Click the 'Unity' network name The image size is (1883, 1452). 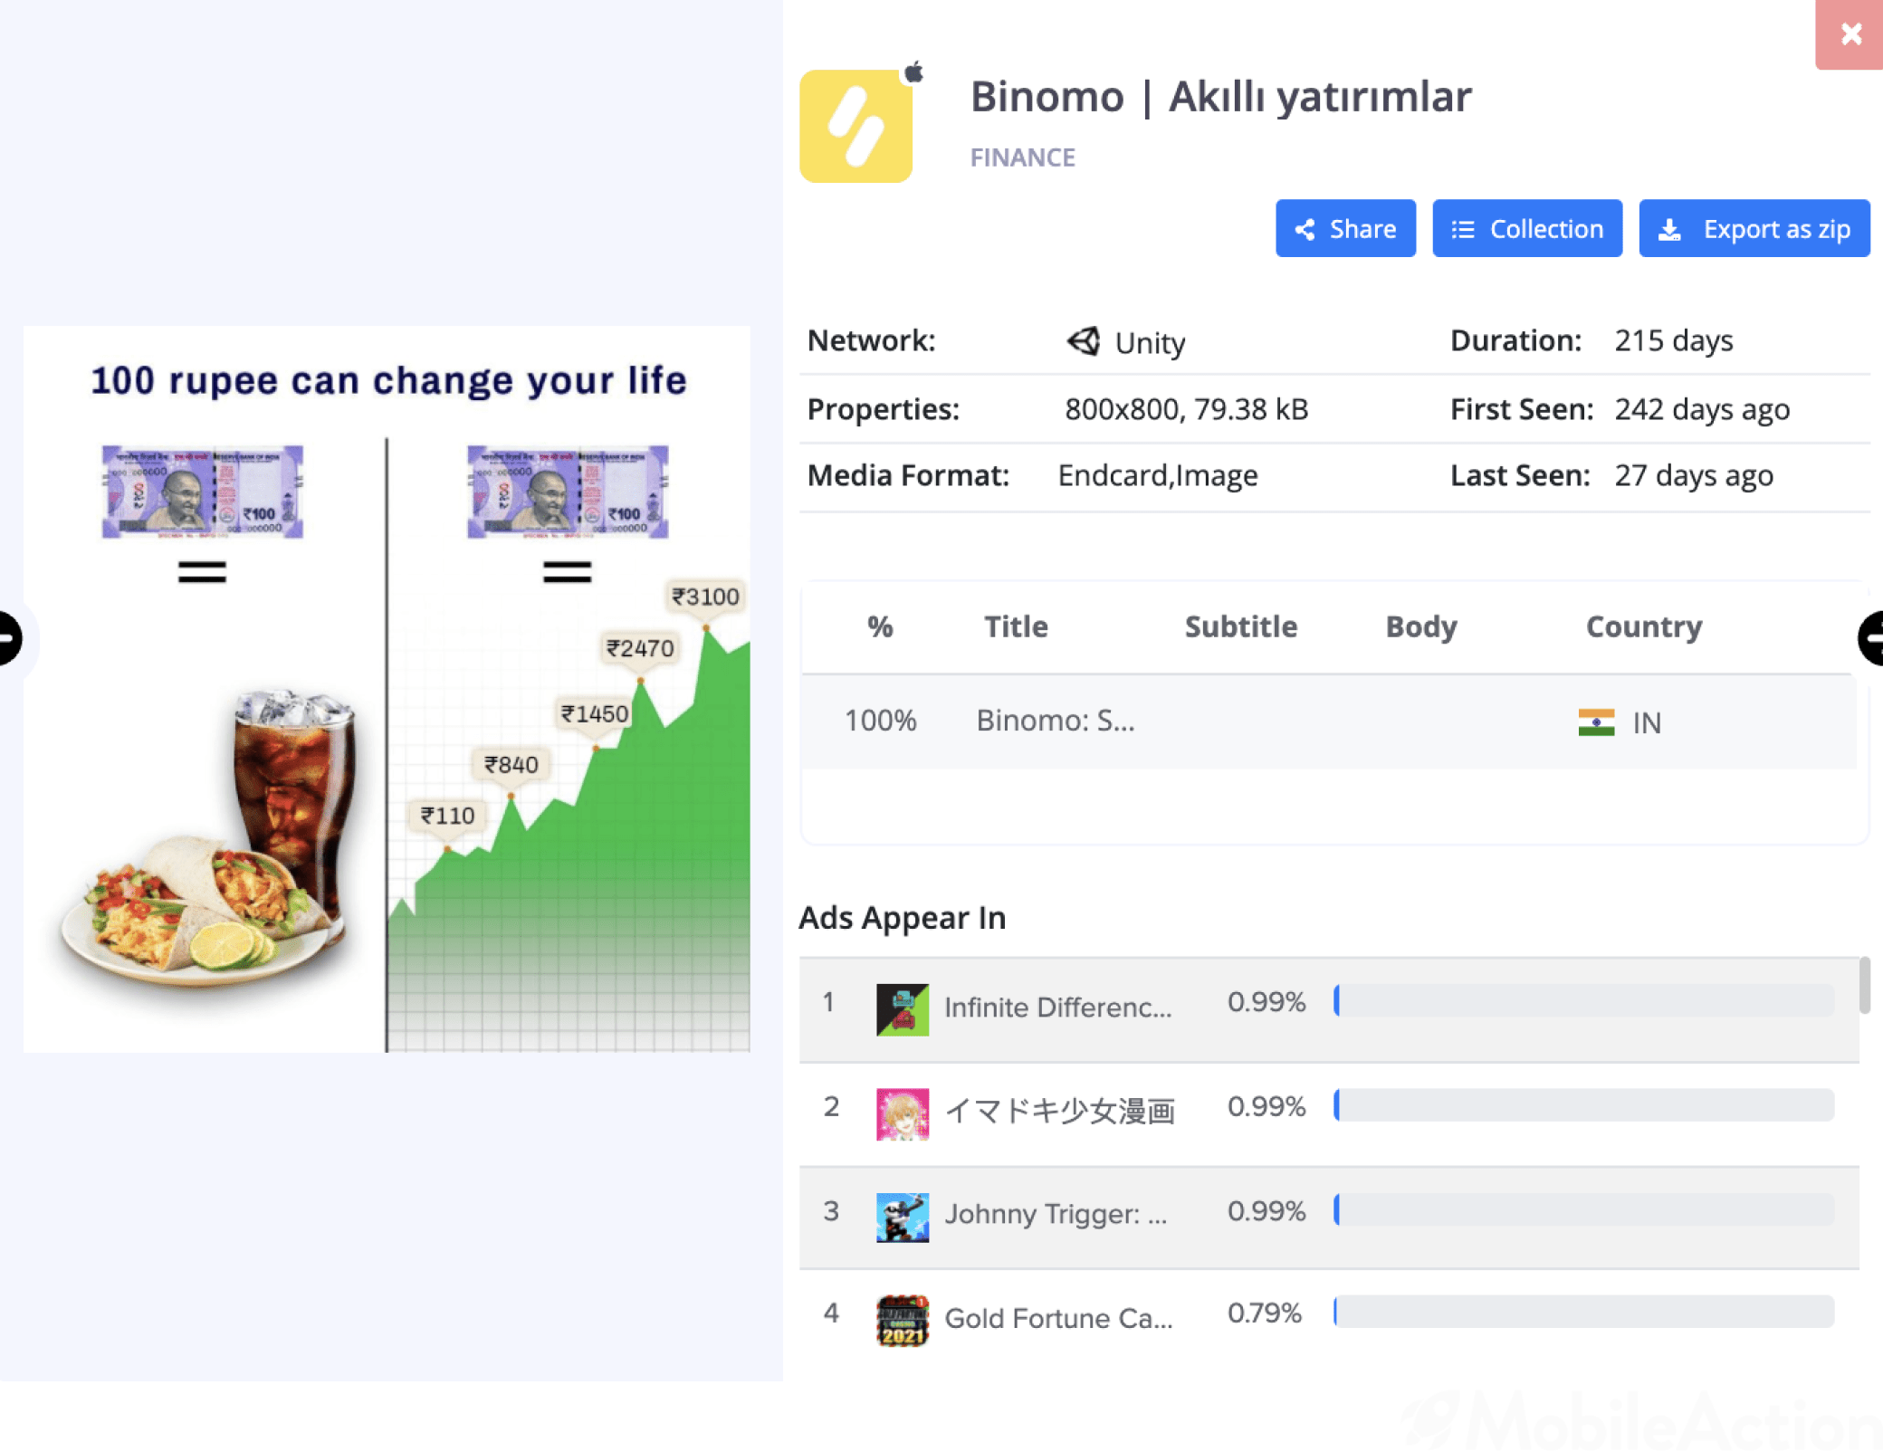(1150, 343)
